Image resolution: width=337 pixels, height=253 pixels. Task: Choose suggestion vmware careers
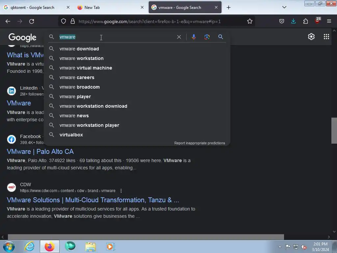point(137,77)
